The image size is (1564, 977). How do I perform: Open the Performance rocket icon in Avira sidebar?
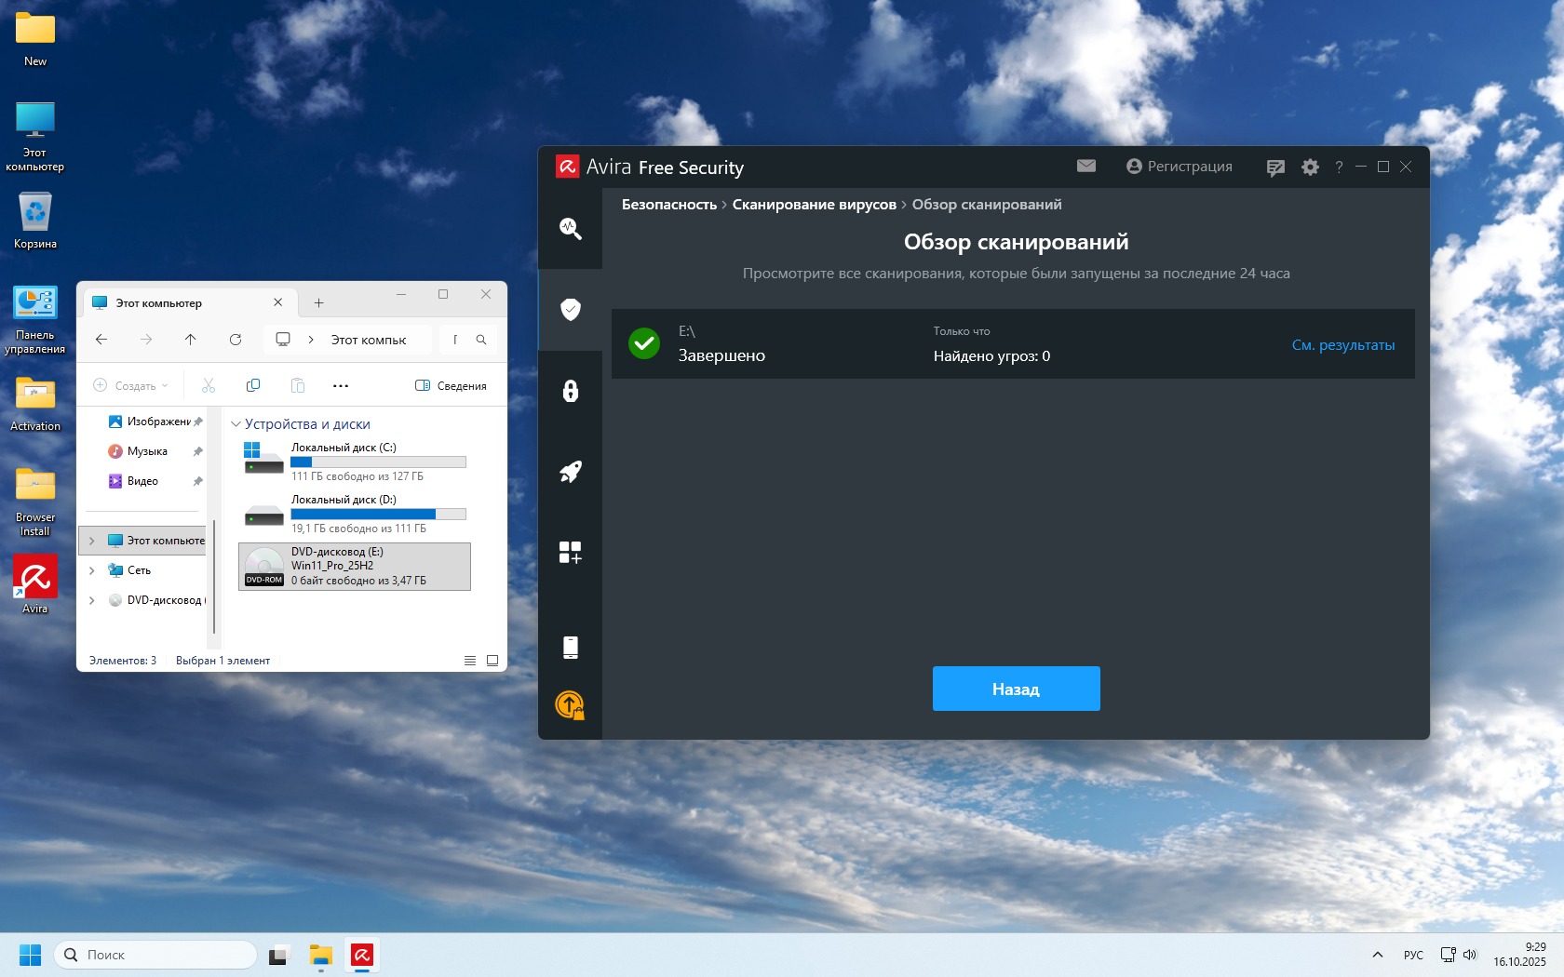570,472
